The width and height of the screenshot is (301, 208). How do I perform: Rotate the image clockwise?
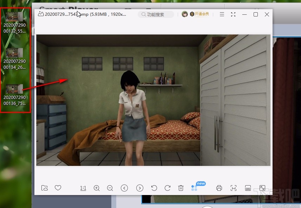point(168,188)
